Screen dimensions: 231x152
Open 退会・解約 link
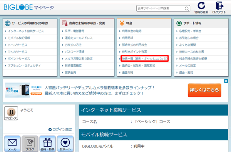(186, 73)
